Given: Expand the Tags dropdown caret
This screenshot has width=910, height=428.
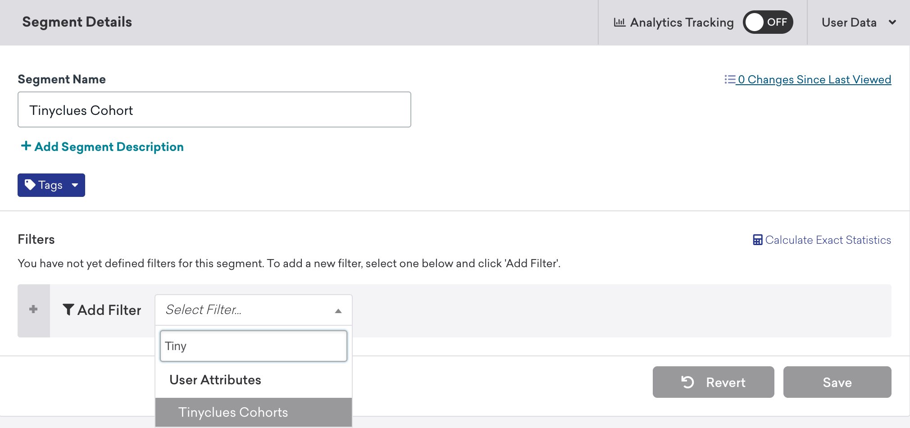Looking at the screenshot, I should tap(75, 185).
